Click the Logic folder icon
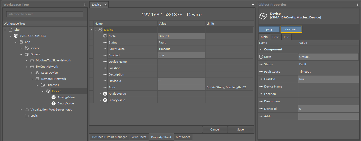The width and height of the screenshot is (361, 141). click(x=26, y=116)
